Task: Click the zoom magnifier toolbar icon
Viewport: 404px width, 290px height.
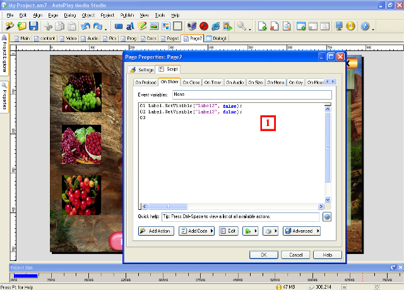Action: pyautogui.click(x=241, y=26)
